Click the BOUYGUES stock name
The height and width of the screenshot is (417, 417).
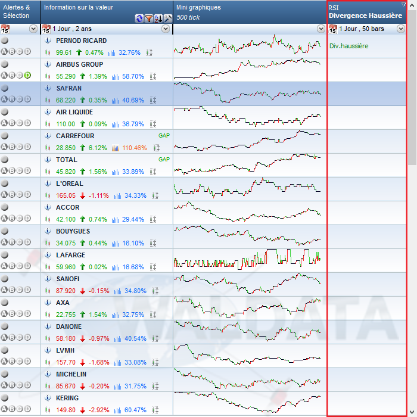(73, 231)
